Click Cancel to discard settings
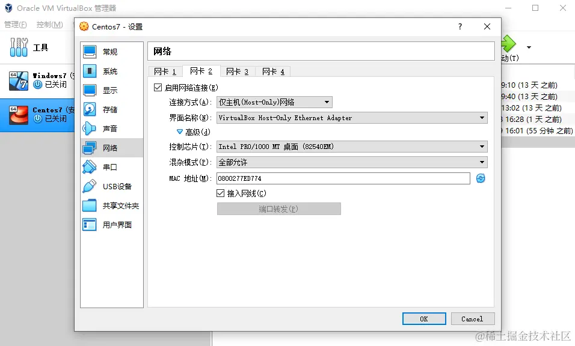 pyautogui.click(x=472, y=318)
